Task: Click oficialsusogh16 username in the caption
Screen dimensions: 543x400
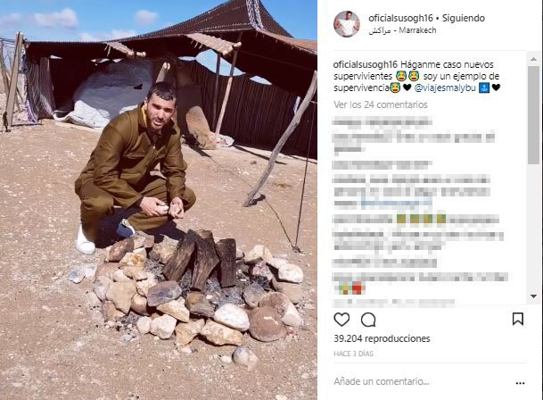Action: click(366, 64)
